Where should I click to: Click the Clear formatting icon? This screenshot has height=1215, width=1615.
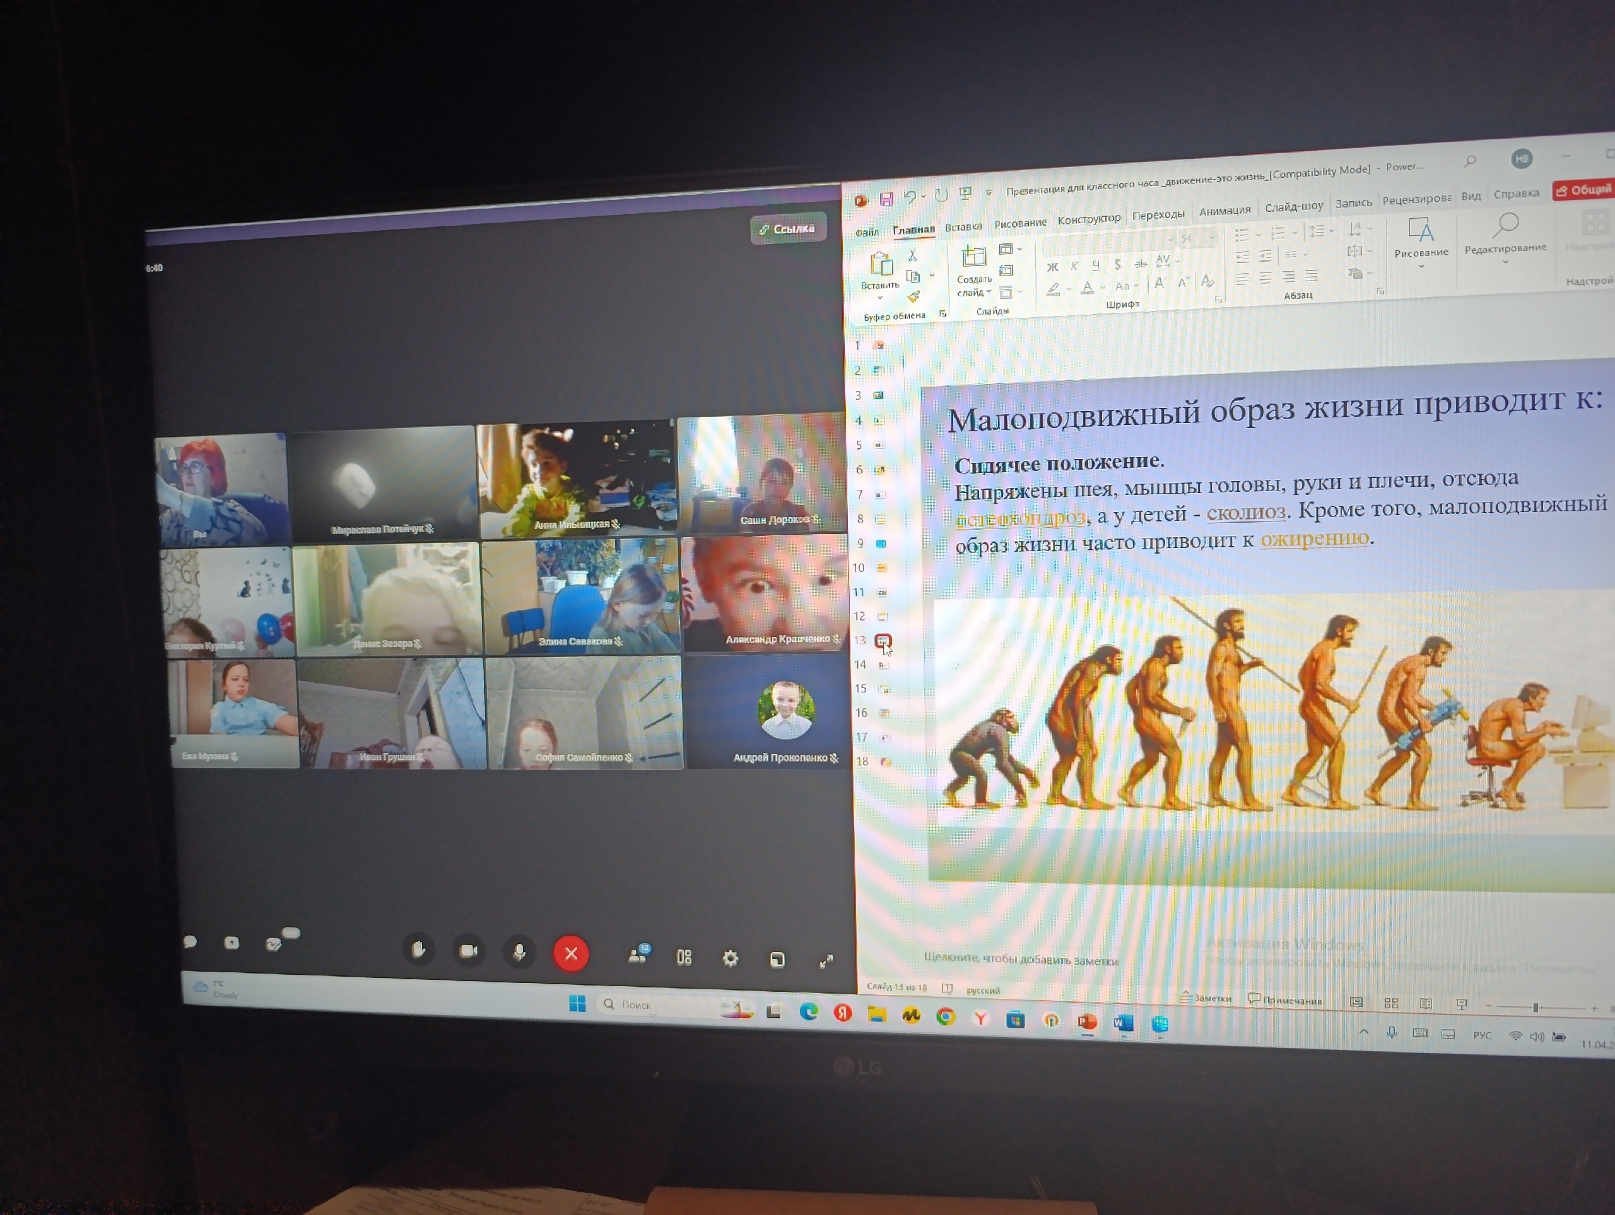(1207, 280)
